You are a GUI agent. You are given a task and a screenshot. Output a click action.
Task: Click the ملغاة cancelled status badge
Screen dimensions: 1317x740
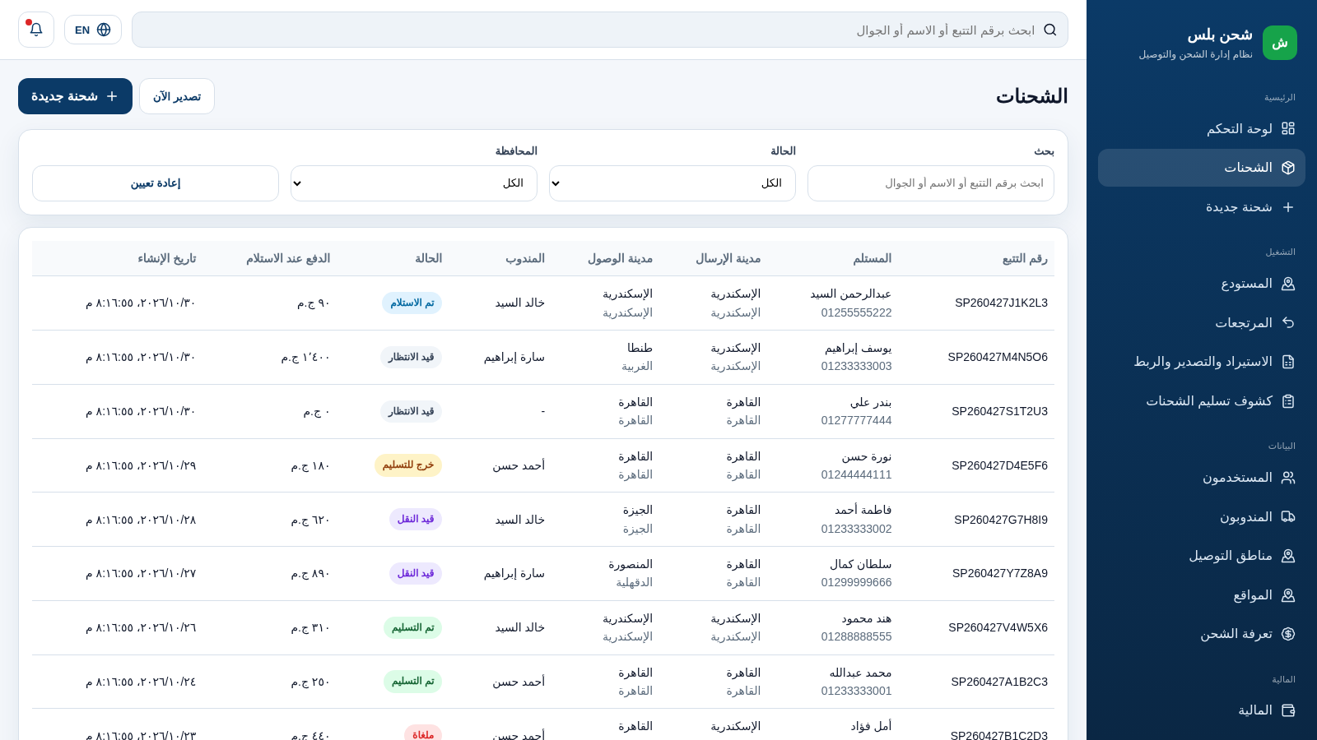(423, 734)
